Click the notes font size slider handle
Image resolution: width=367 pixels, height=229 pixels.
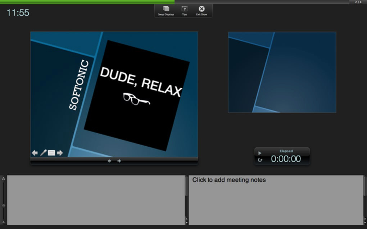point(4,206)
